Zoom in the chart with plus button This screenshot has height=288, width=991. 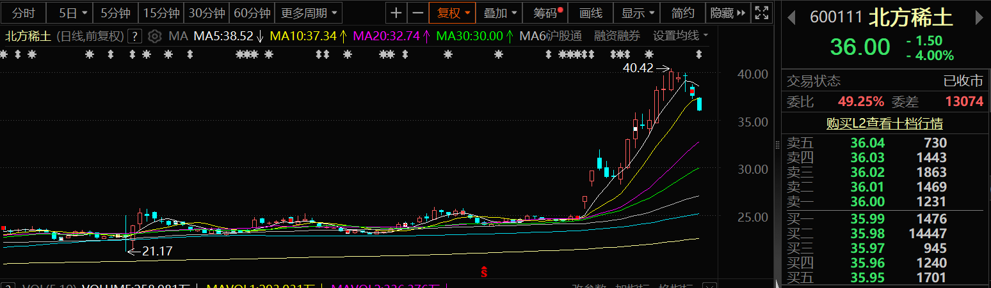(397, 13)
